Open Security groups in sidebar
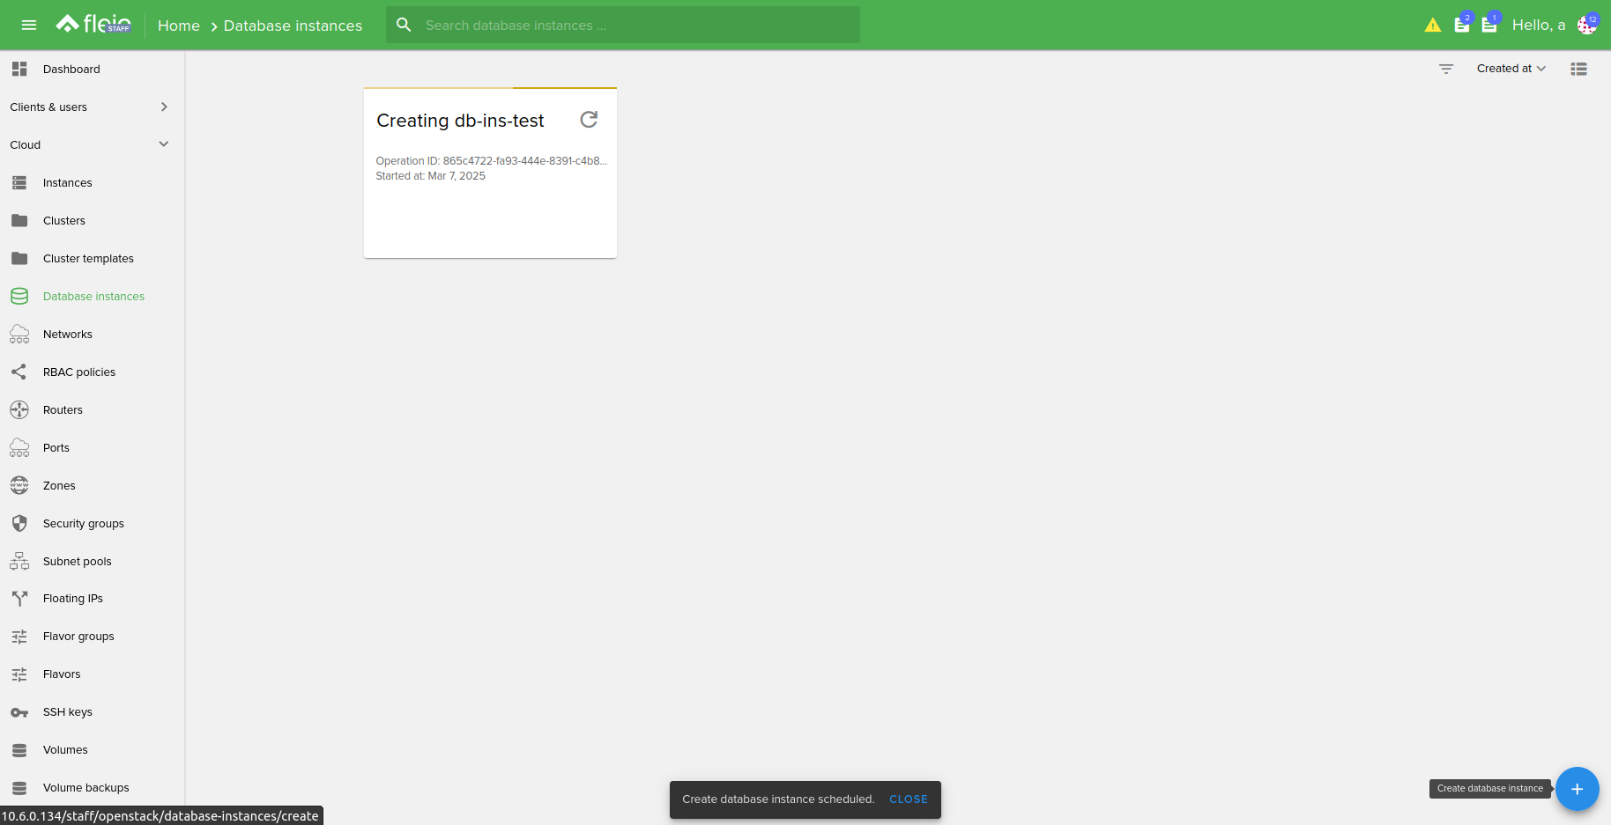The width and height of the screenshot is (1611, 825). (83, 524)
